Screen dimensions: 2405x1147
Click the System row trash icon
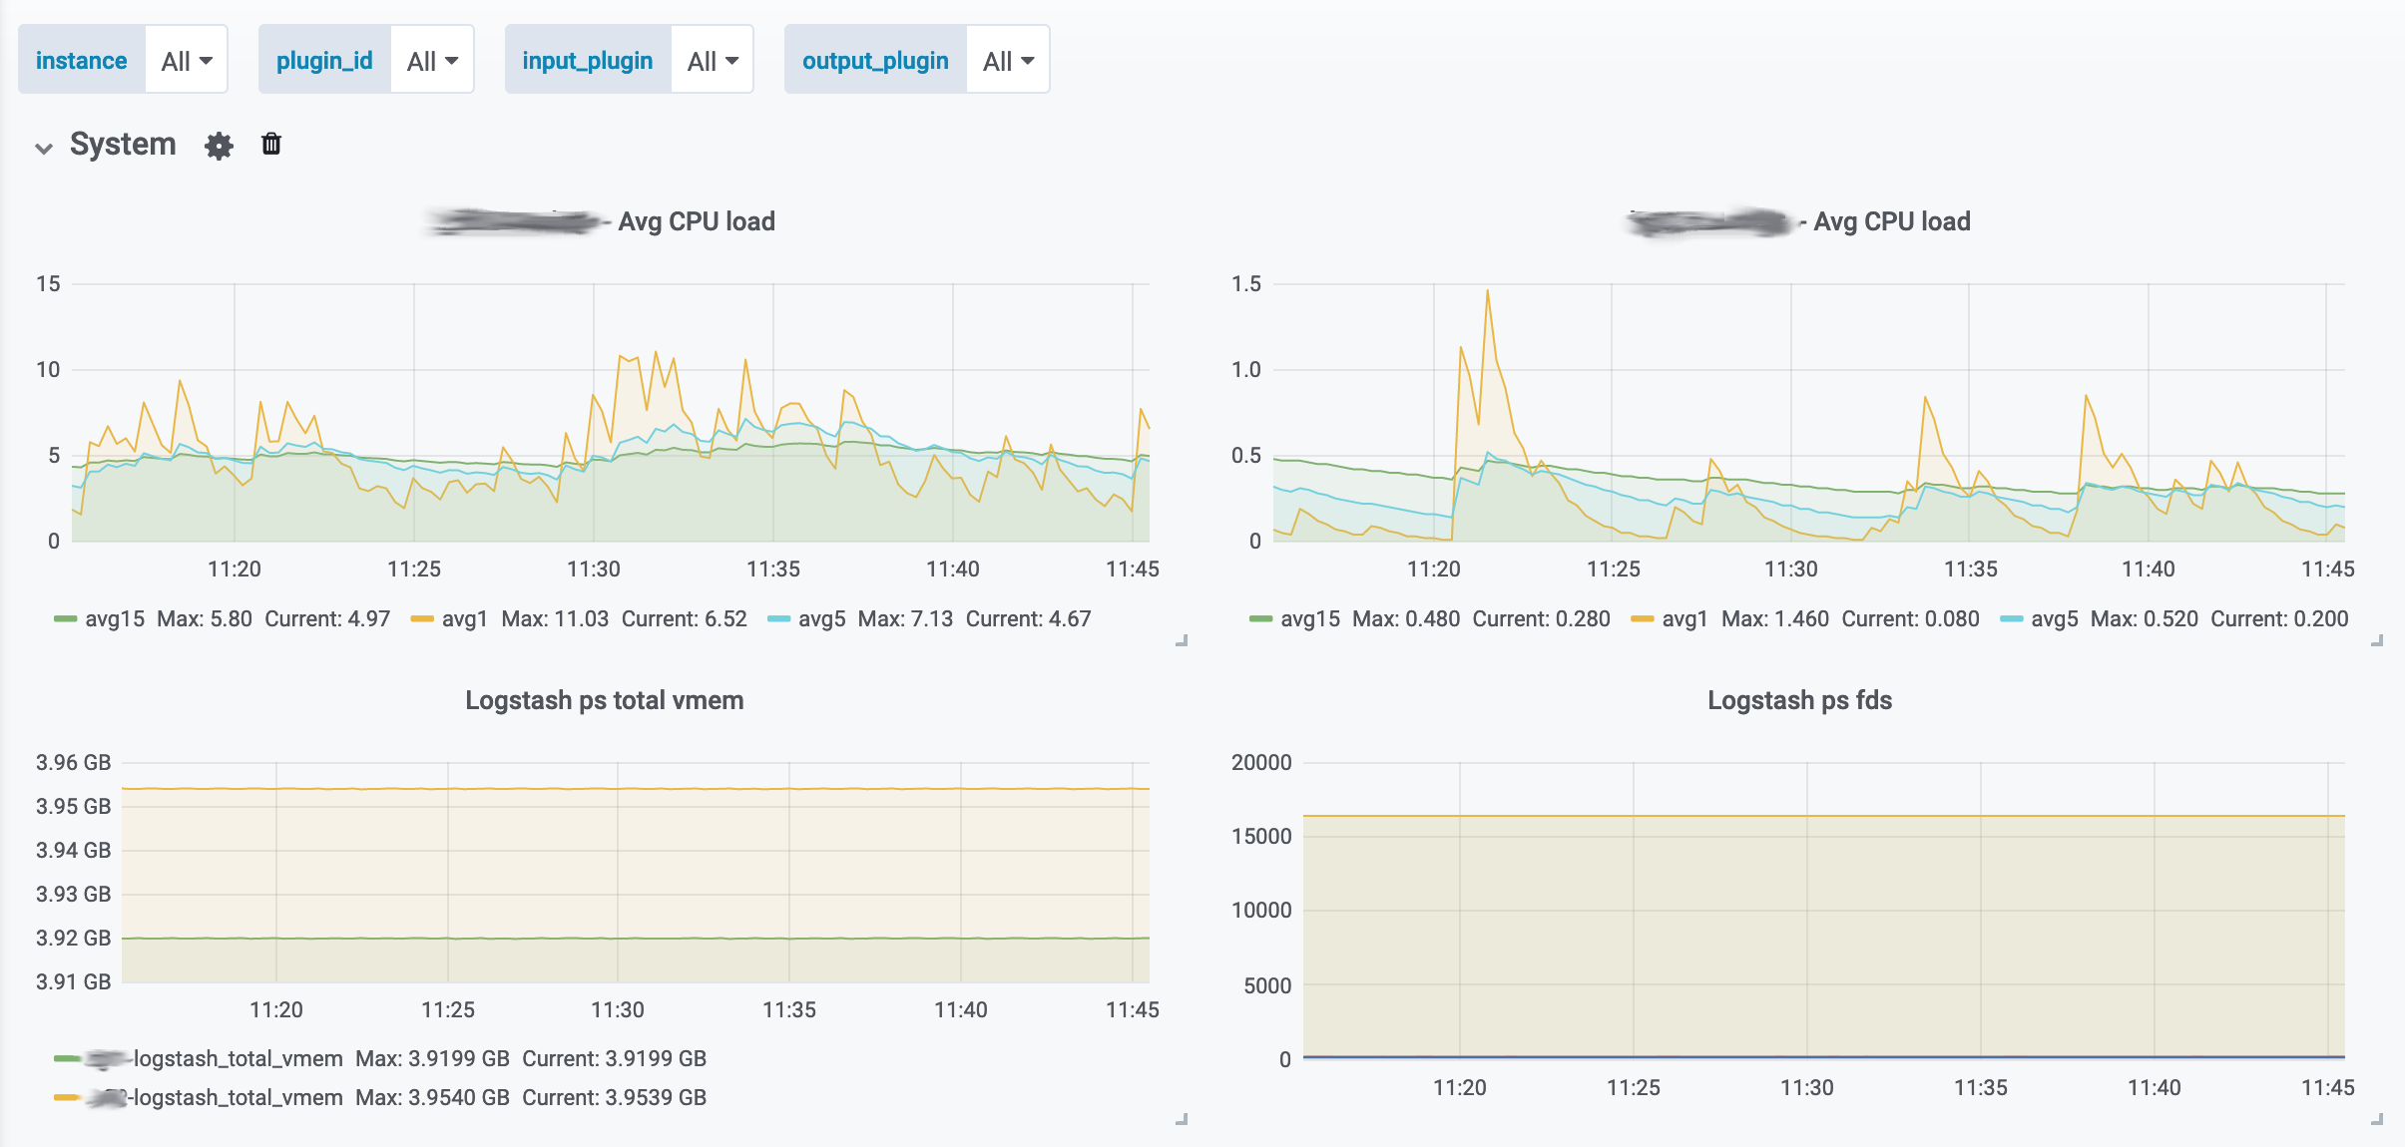coord(270,145)
